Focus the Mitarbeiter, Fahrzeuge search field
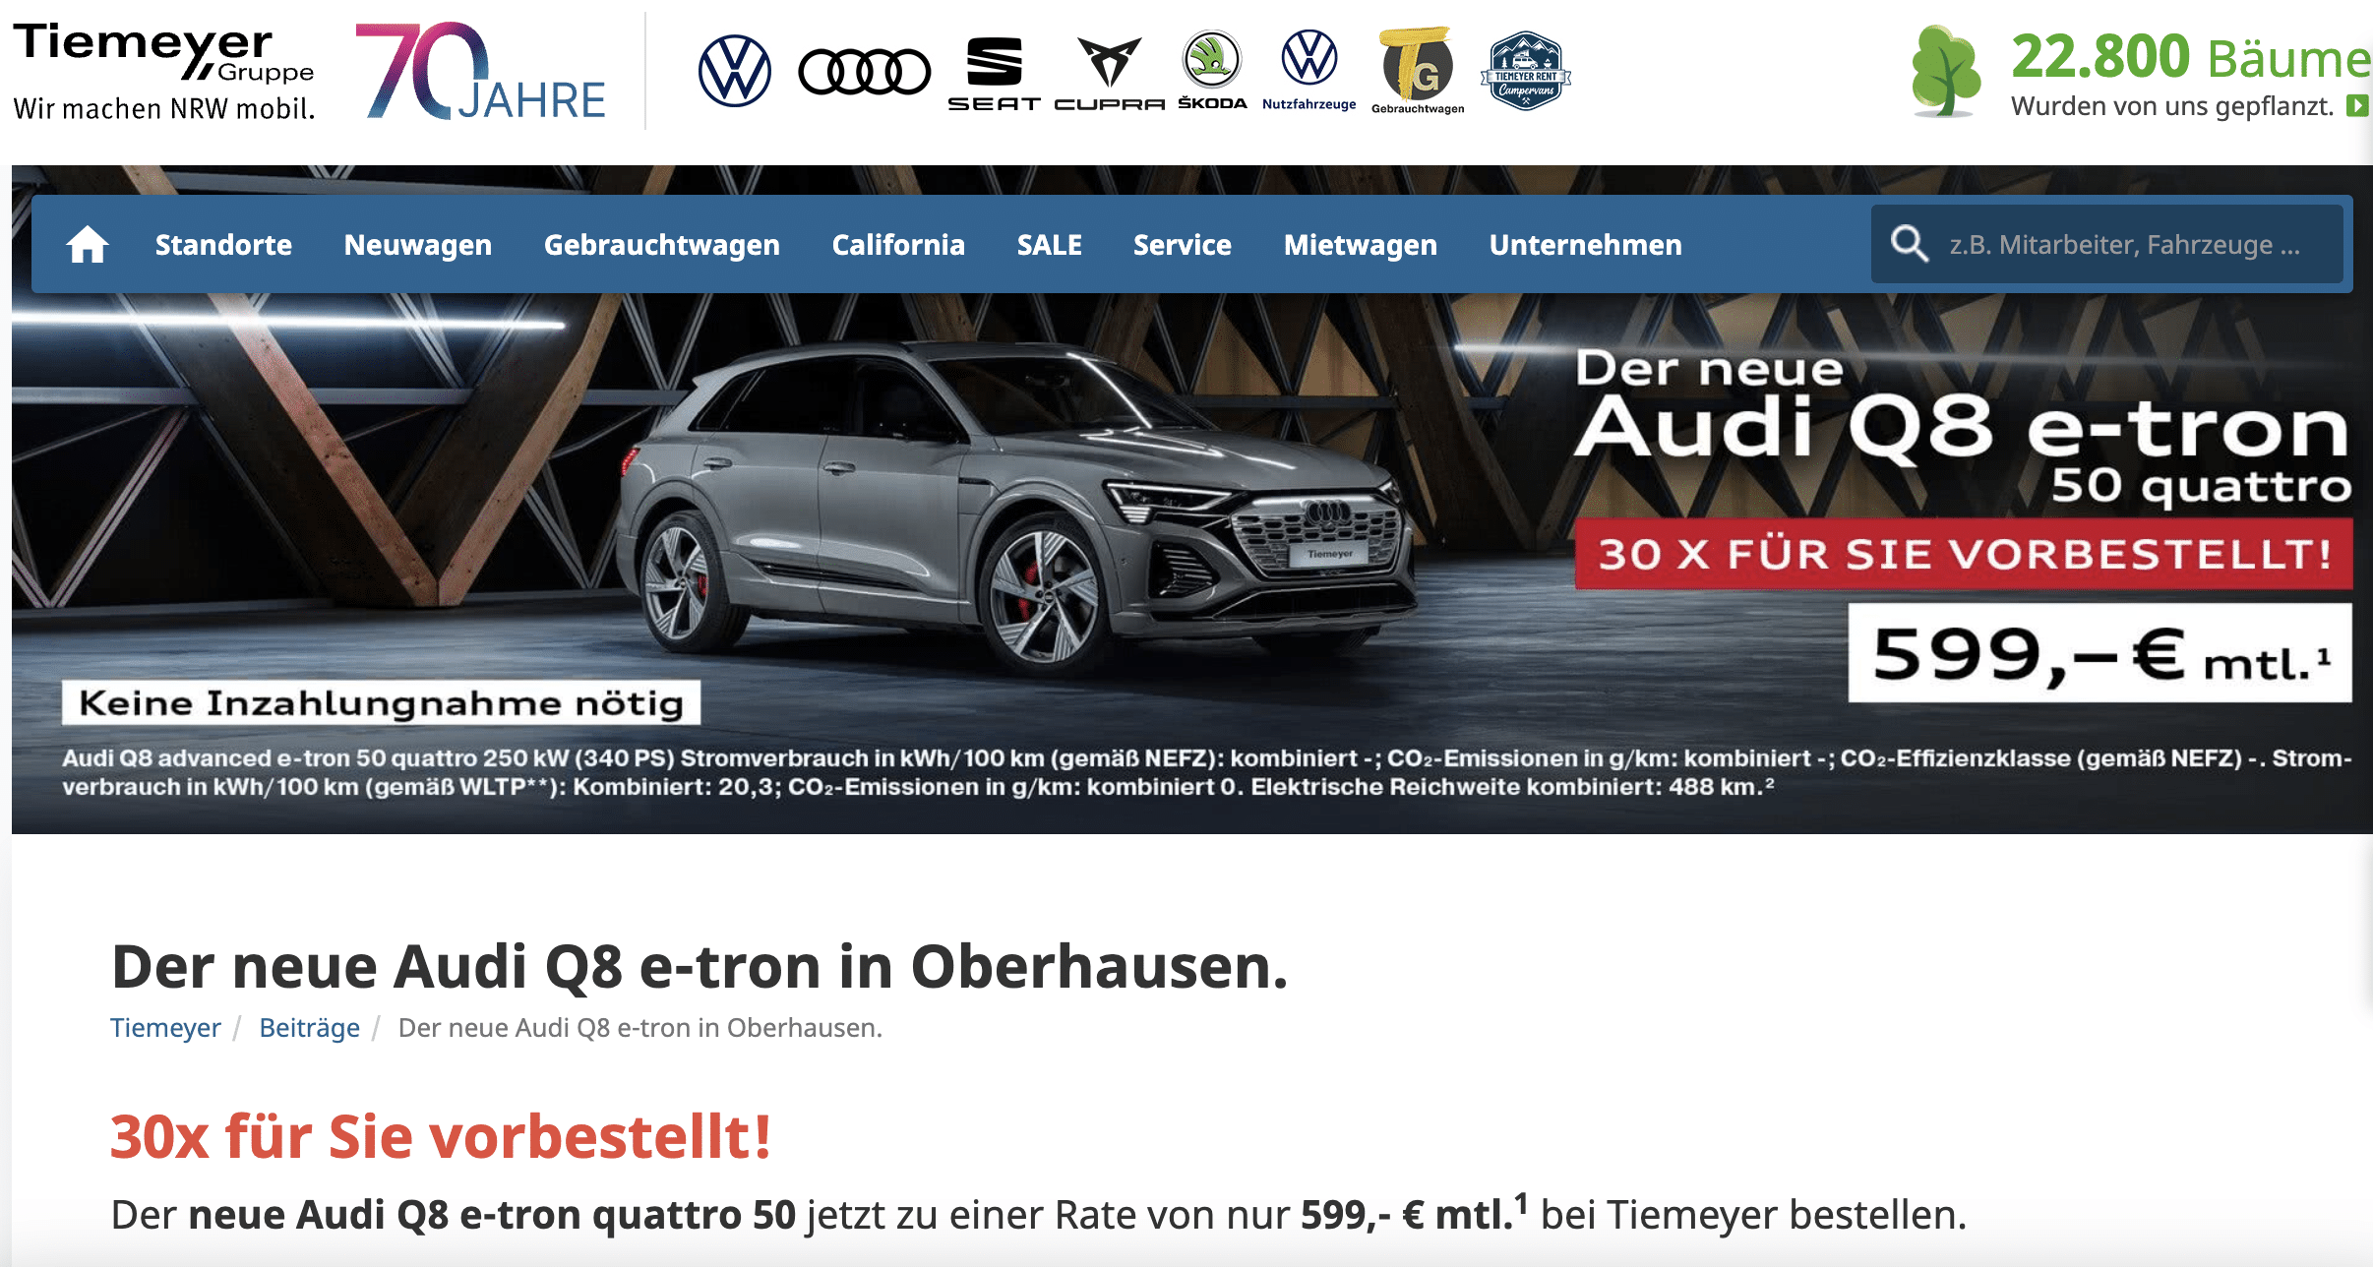The image size is (2373, 1267). [2106, 244]
